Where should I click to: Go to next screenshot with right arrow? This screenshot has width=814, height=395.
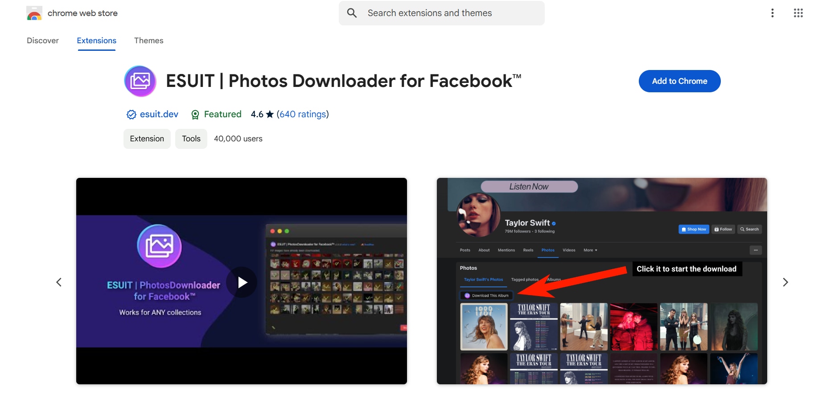[785, 282]
